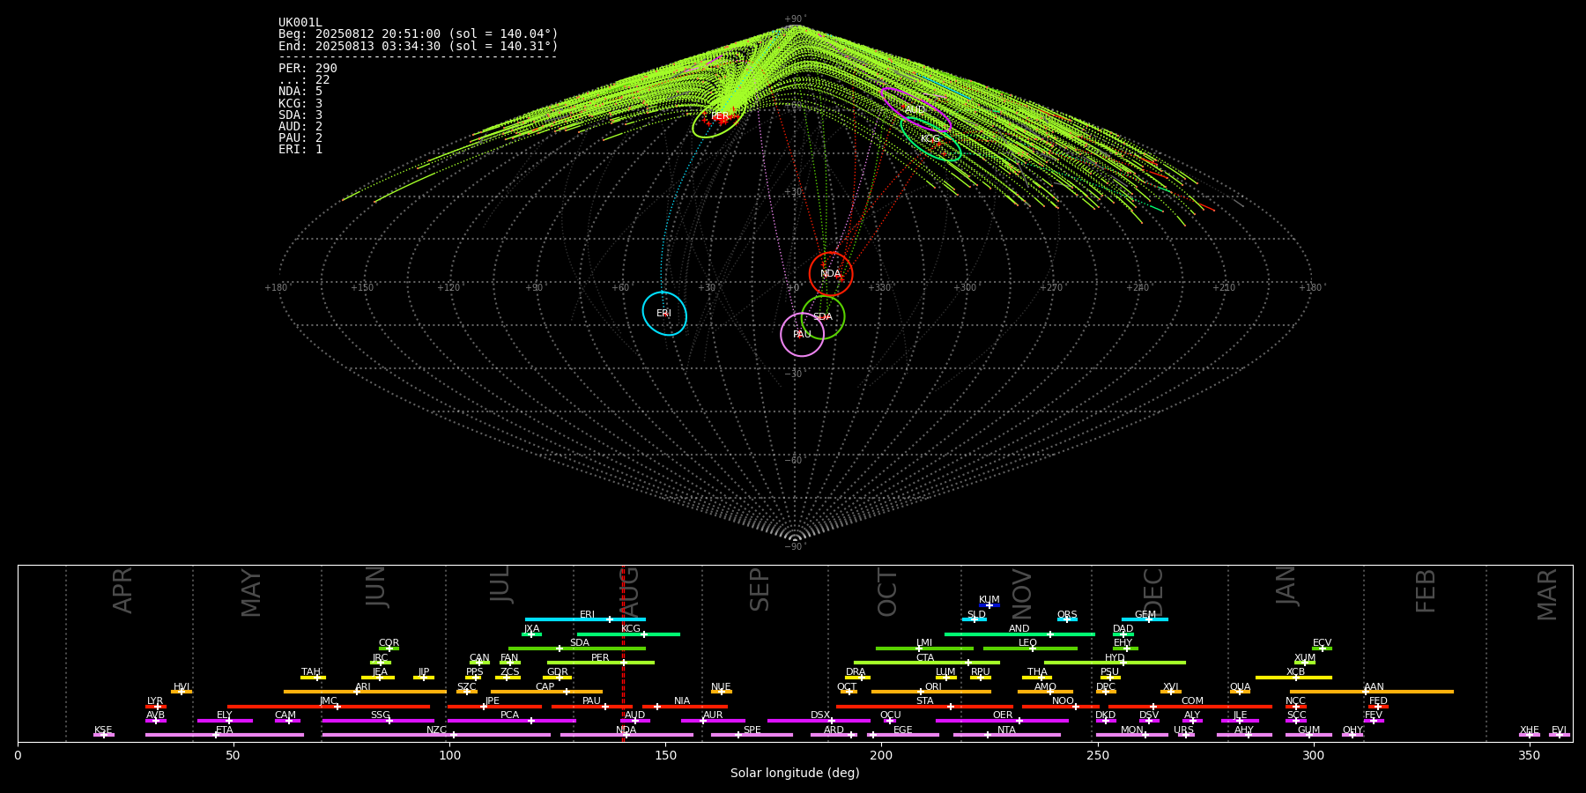The image size is (1586, 793).
Task: Click the LYR shower label in timeline
Action: tap(155, 701)
